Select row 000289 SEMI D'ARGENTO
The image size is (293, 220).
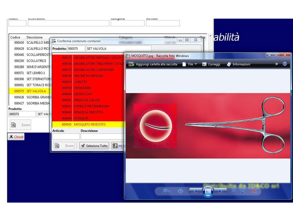29,67
